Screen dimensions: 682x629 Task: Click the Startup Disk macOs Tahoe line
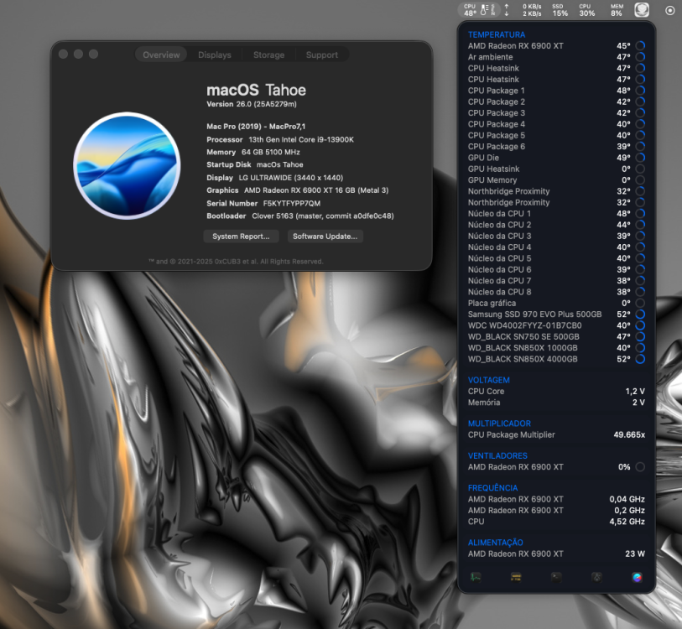coord(255,164)
